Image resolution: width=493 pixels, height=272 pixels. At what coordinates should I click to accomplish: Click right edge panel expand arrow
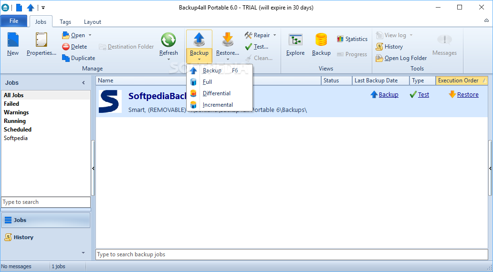491,169
